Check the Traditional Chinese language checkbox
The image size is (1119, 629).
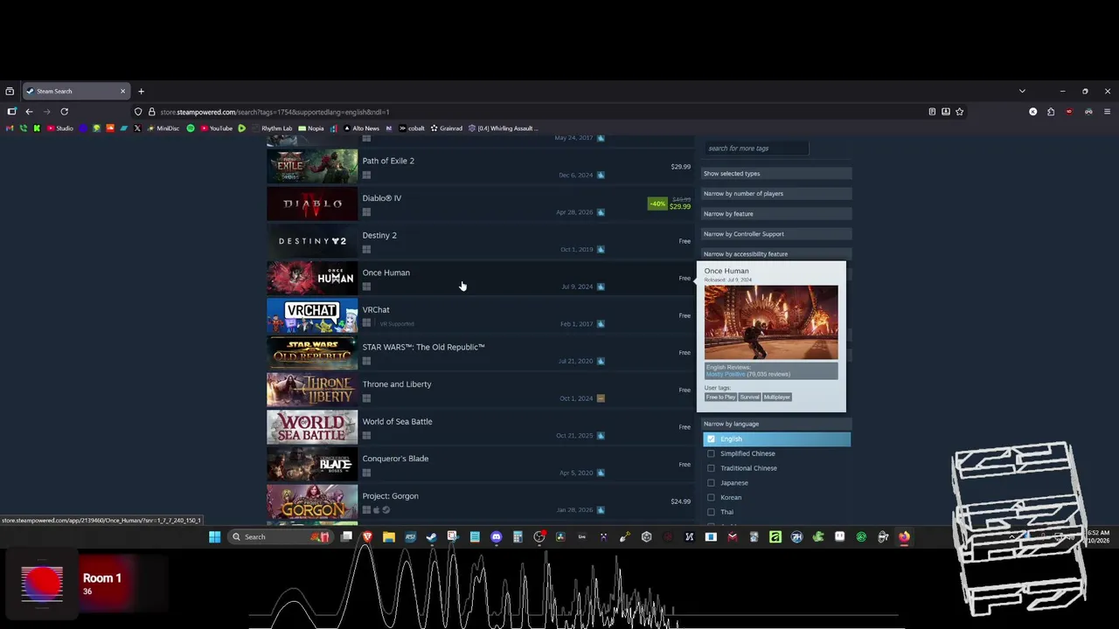point(711,468)
